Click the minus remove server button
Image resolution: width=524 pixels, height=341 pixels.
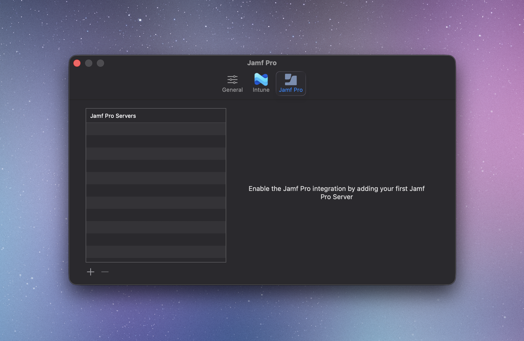[x=105, y=272]
